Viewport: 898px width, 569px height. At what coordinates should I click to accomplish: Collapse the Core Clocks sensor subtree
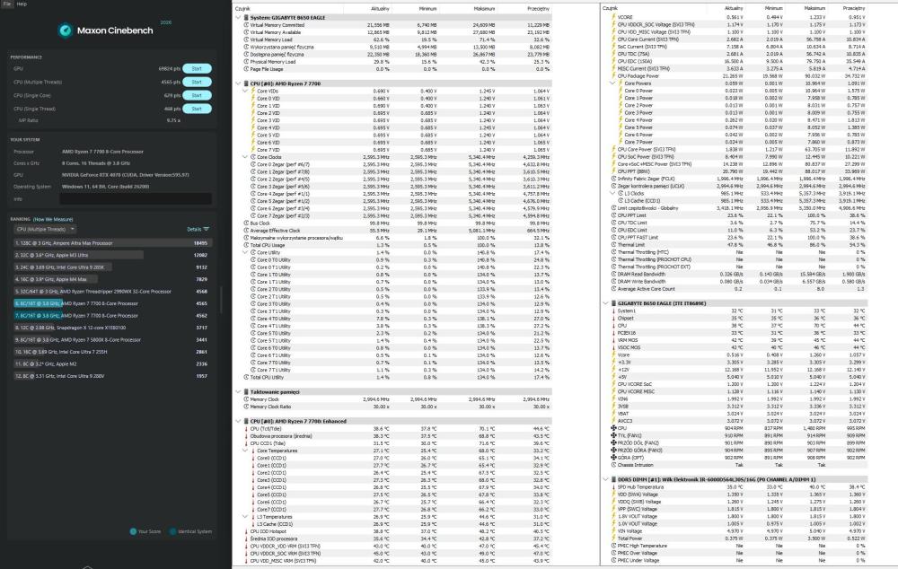point(245,157)
